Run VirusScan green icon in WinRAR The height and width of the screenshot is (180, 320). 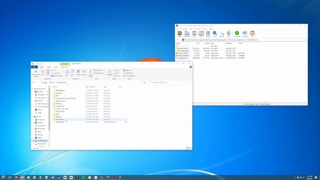(x=237, y=33)
